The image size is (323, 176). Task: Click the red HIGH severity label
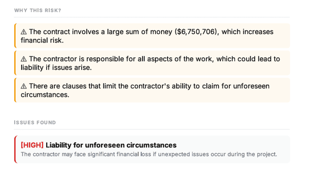[x=32, y=145]
